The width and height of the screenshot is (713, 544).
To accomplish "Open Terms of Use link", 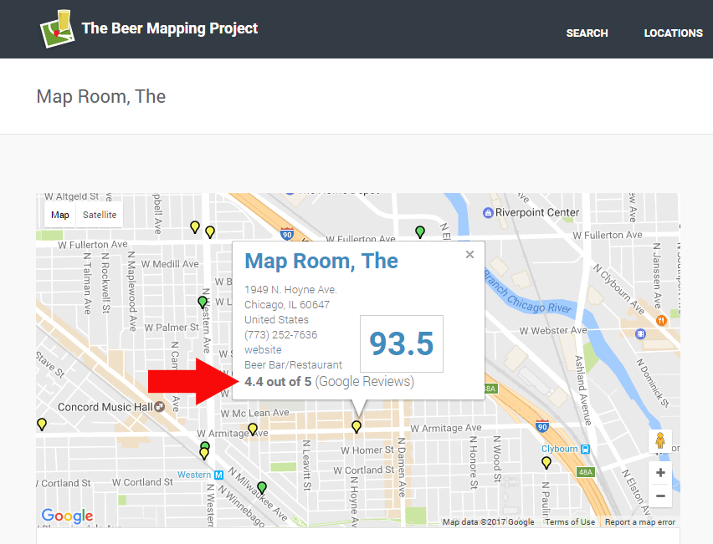I will [x=570, y=521].
